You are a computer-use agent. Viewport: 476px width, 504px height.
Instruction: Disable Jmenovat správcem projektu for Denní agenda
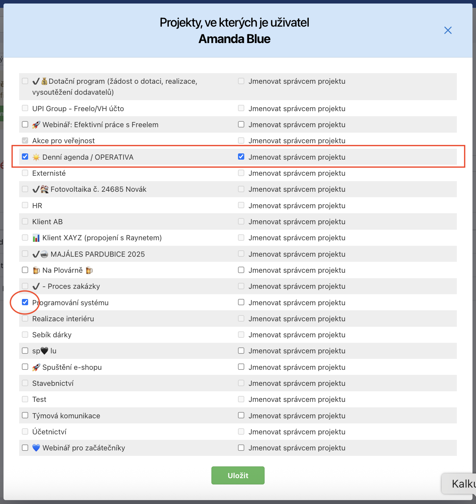241,156
